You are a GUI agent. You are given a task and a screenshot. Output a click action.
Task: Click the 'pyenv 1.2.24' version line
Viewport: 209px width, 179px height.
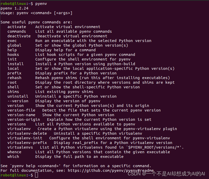click(14, 8)
